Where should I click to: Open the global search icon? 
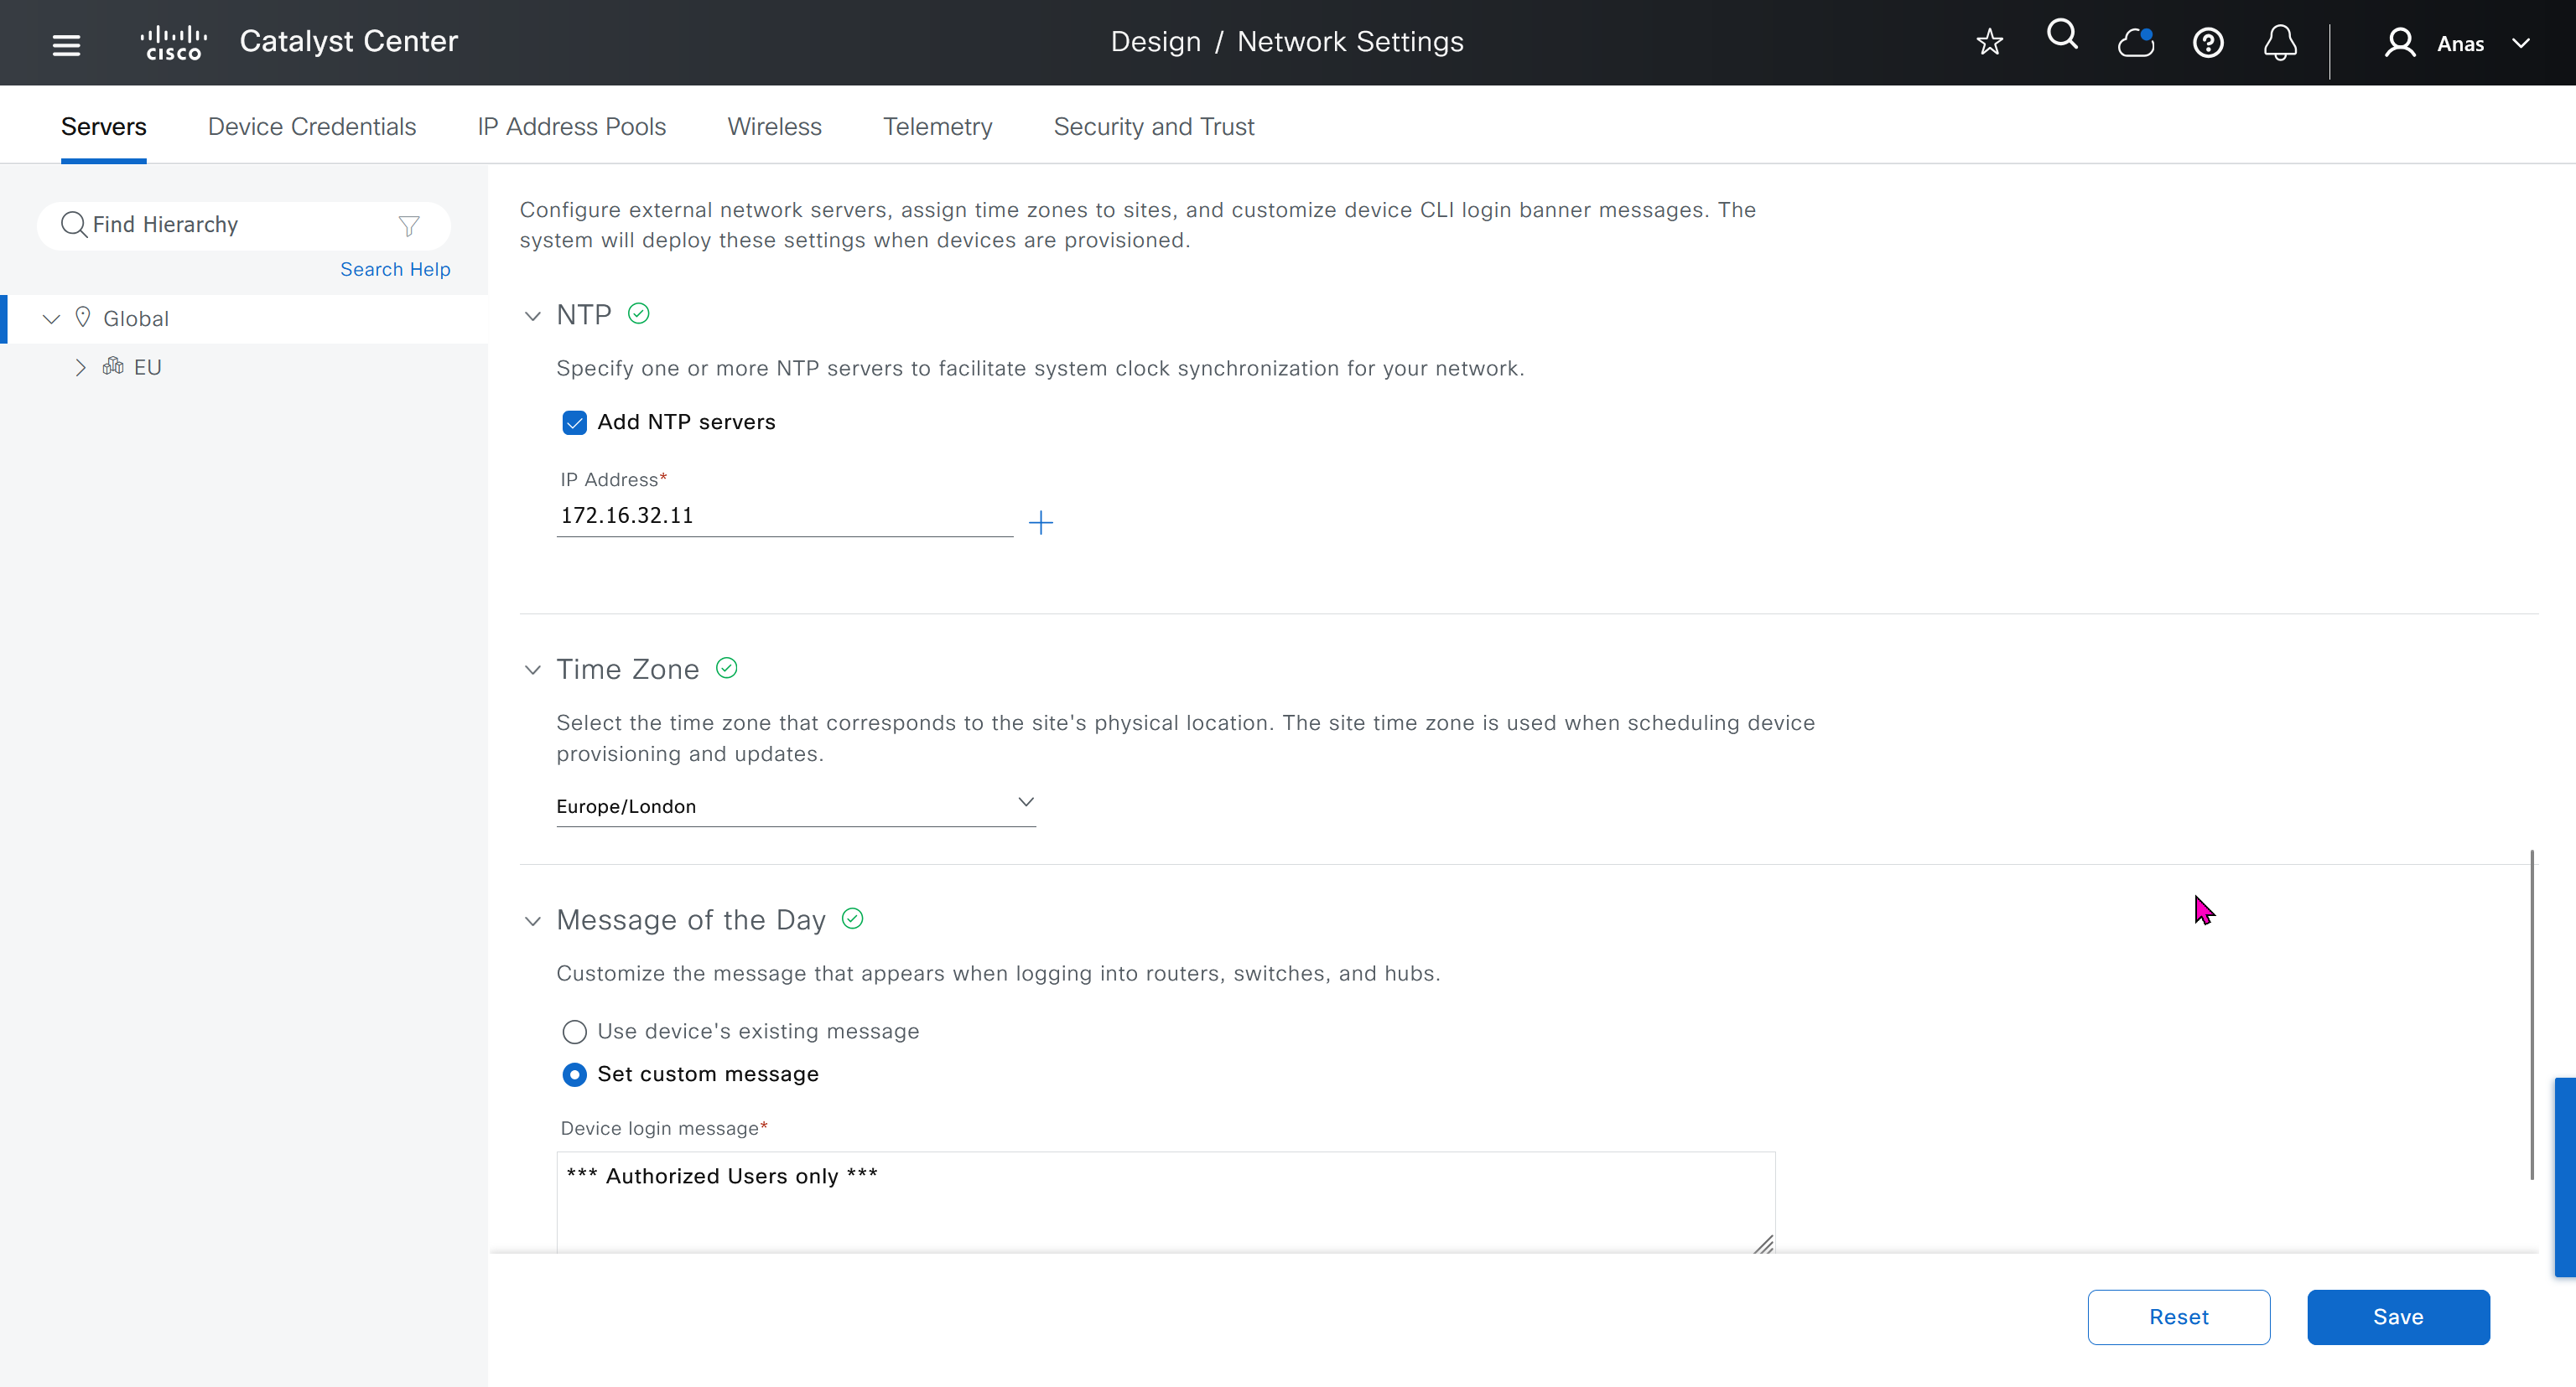[2062, 36]
